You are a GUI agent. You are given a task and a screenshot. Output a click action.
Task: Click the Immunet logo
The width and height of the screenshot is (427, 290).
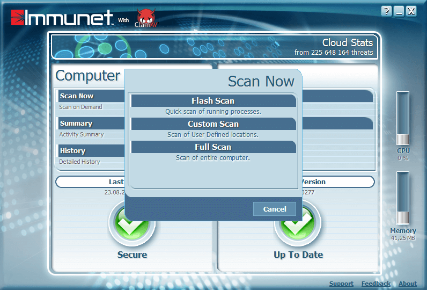click(62, 18)
